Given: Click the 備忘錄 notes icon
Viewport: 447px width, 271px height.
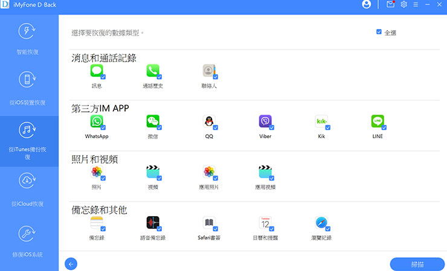Looking at the screenshot, I should pos(97,223).
